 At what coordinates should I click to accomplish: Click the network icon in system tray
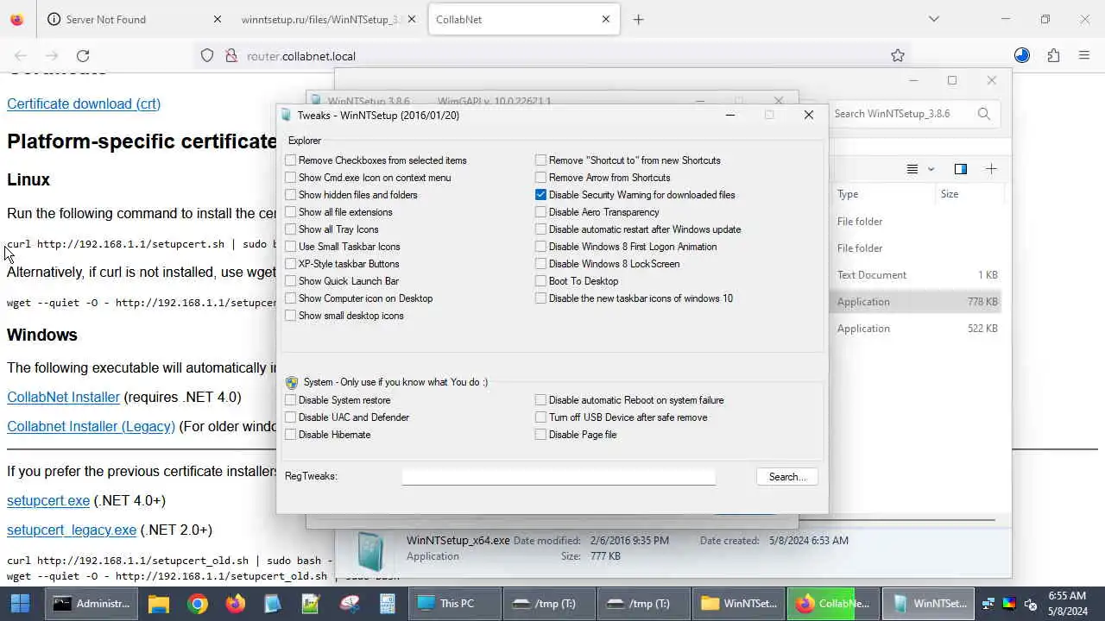click(988, 604)
